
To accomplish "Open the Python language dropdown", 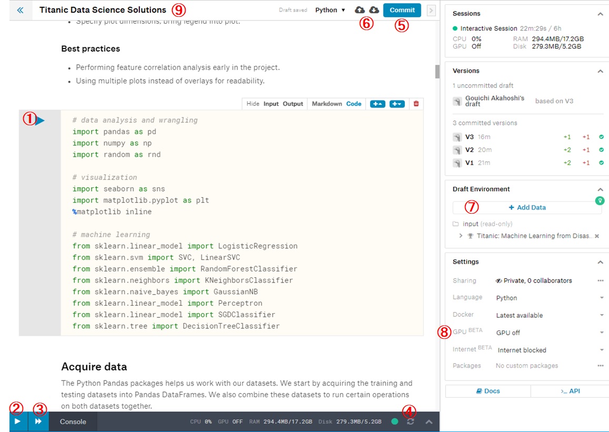I will point(329,9).
